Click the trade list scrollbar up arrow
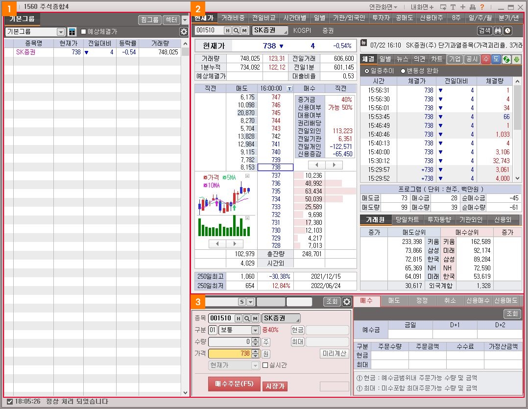 518,81
